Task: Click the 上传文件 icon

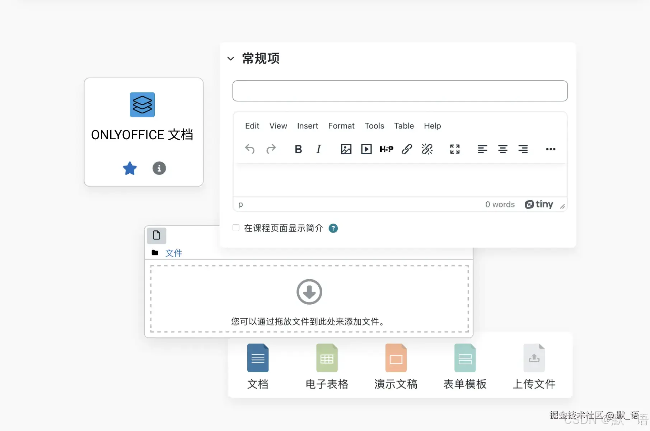Action: (534, 357)
